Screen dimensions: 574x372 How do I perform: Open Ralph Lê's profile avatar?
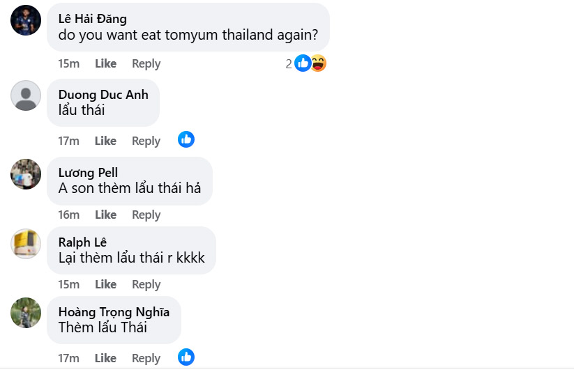coord(26,243)
